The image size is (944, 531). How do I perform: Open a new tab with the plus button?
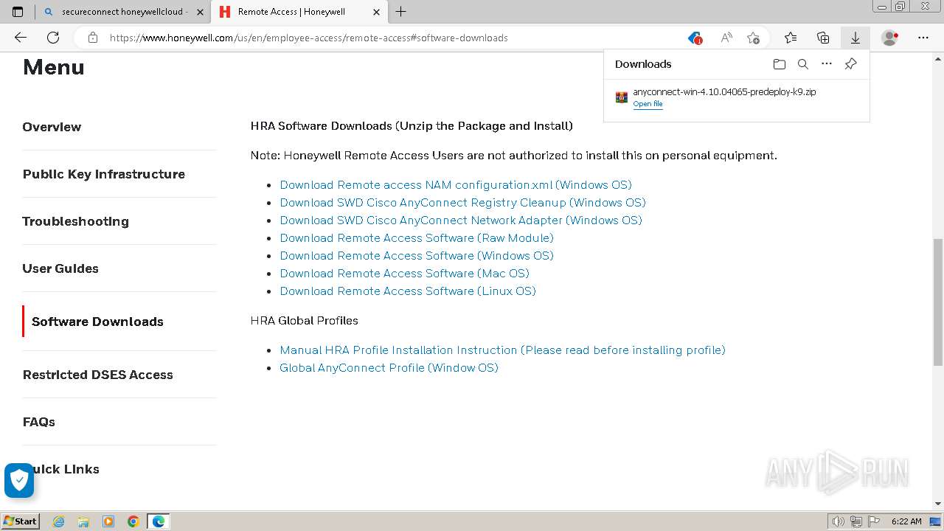click(x=400, y=12)
